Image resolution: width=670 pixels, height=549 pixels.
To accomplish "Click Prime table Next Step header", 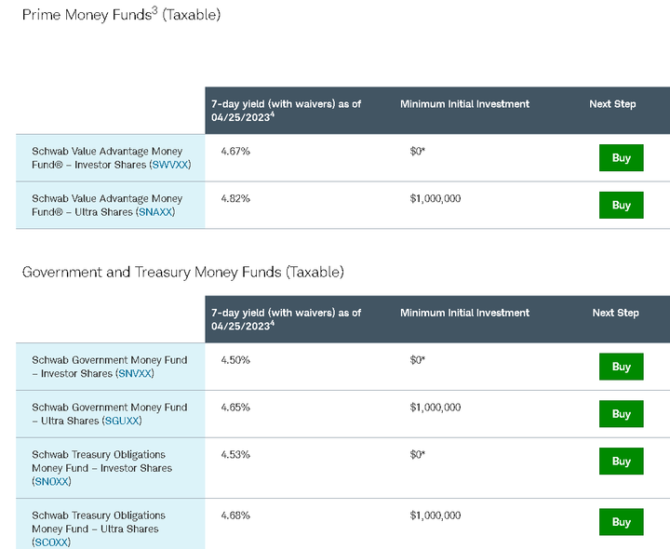I will [x=612, y=104].
